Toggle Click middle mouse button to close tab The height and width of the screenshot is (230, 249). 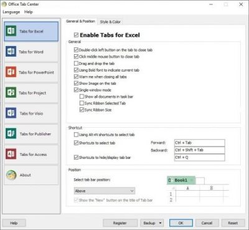click(x=76, y=57)
